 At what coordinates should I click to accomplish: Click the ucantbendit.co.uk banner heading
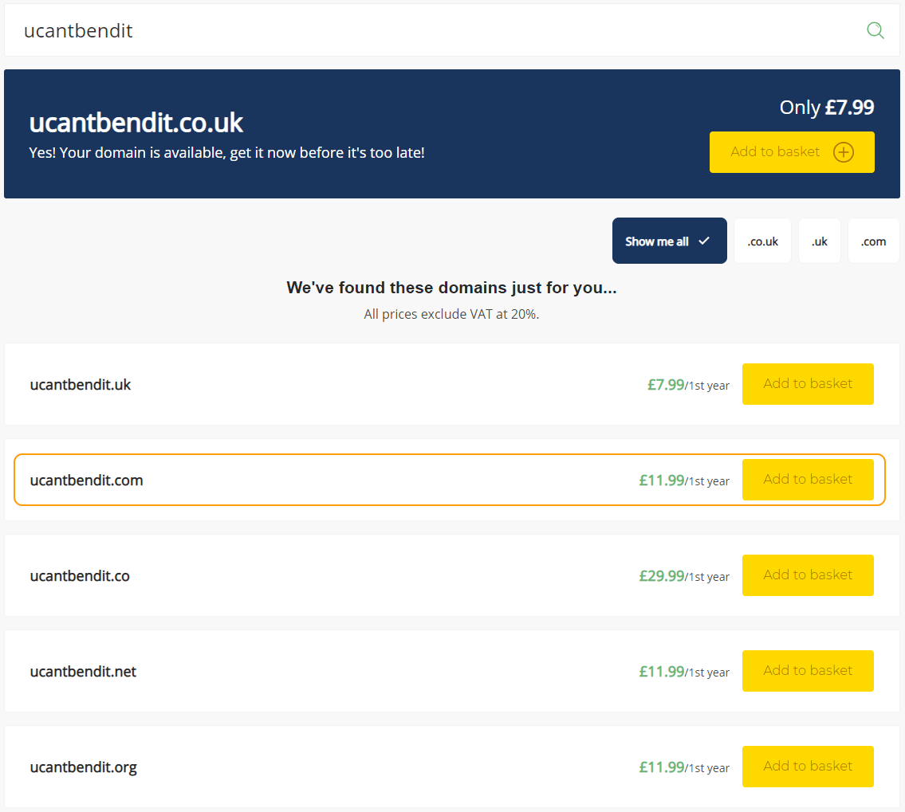[136, 123]
